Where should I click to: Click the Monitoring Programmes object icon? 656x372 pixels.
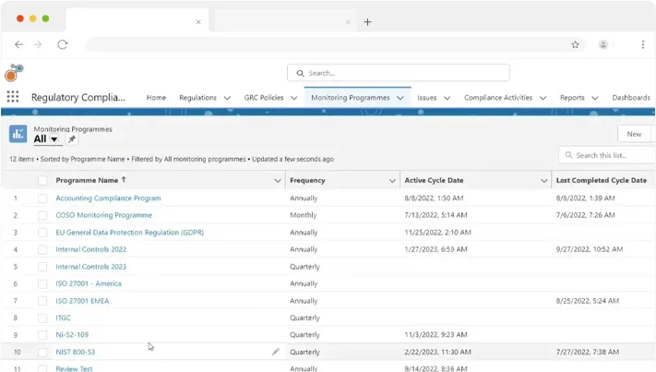[18, 134]
